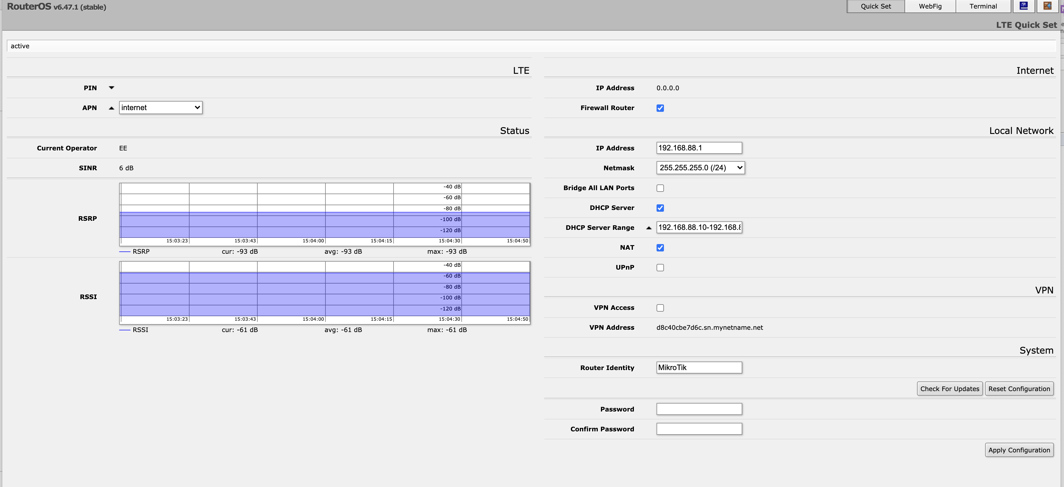Click the RSRP graph legend label
The height and width of the screenshot is (487, 1064).
(141, 251)
